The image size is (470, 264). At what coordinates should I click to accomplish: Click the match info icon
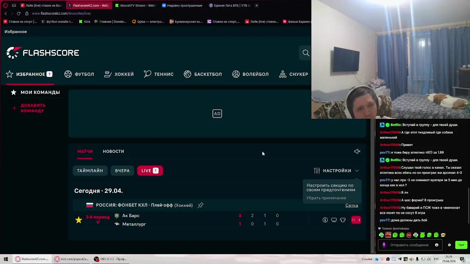325,220
